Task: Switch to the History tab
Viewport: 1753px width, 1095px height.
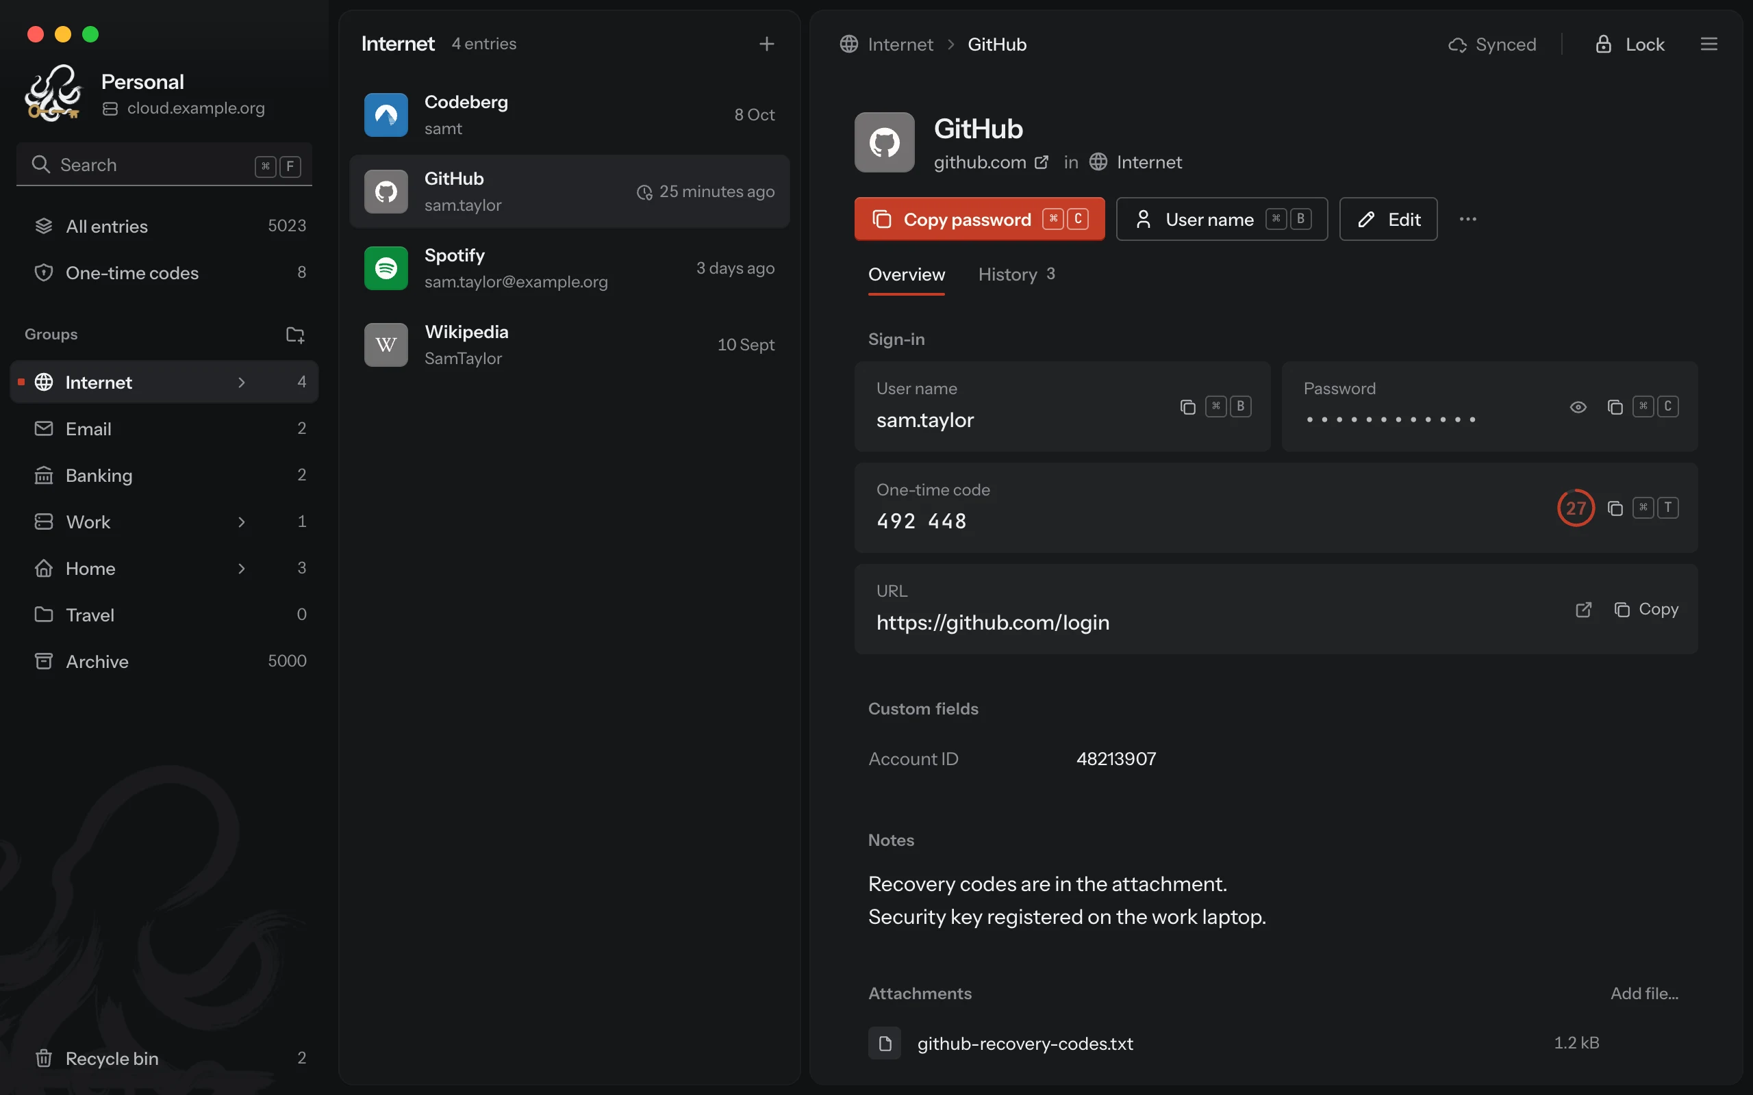Action: coord(1016,274)
